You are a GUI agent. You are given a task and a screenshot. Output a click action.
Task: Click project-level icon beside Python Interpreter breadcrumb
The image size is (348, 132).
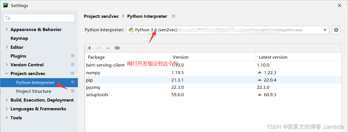[x=173, y=16]
